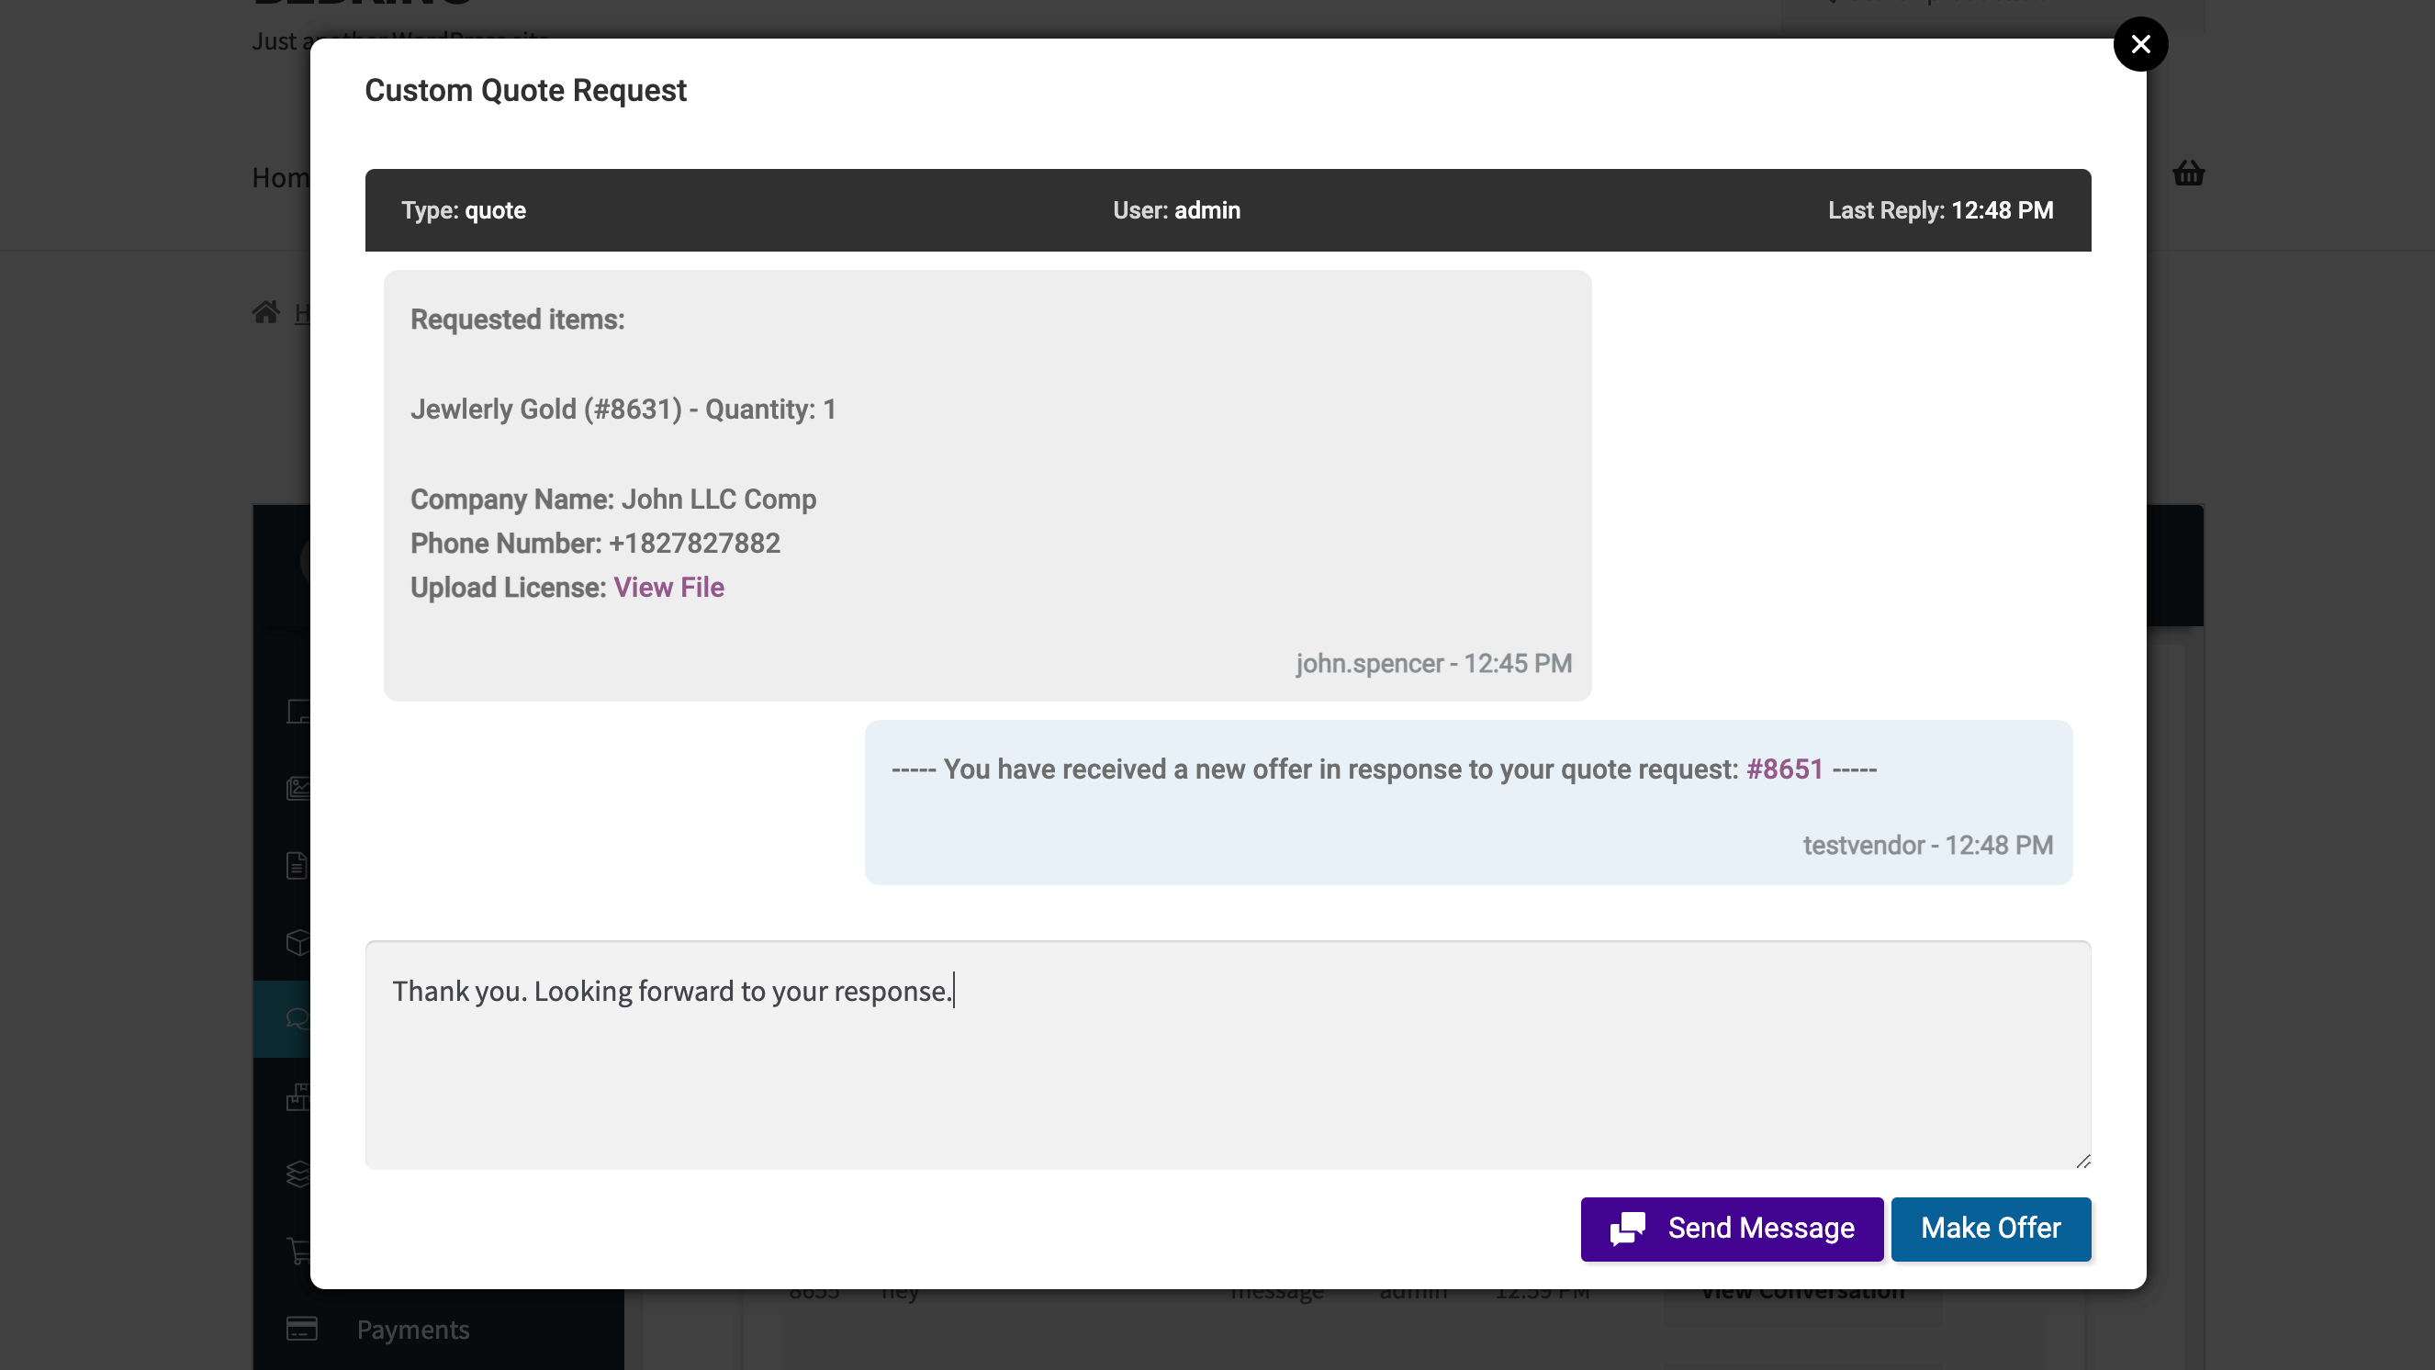Click the Make Offer button
2435x1370 pixels.
pos(1991,1229)
